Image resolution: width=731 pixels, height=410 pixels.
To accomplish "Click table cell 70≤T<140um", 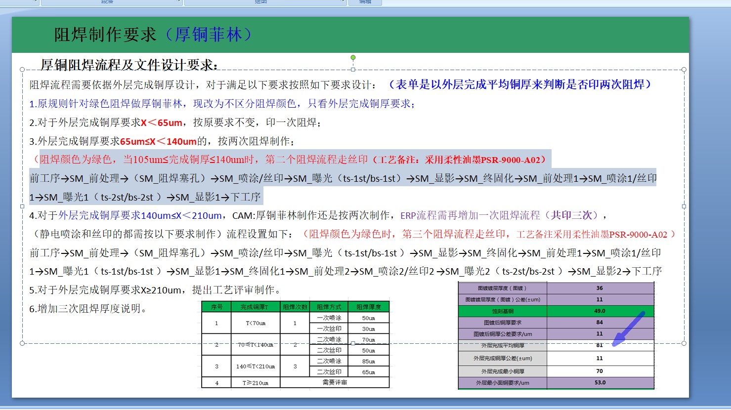I will (256, 345).
